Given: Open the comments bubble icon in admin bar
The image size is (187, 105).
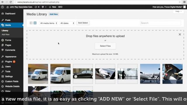Looking at the screenshot, I should tap(43, 7).
